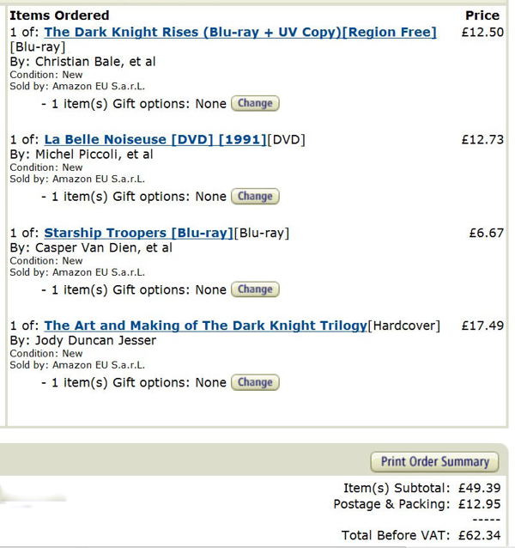The width and height of the screenshot is (515, 548).
Task: Change gift options for The Dark Knight Rises
Action: [x=255, y=103]
